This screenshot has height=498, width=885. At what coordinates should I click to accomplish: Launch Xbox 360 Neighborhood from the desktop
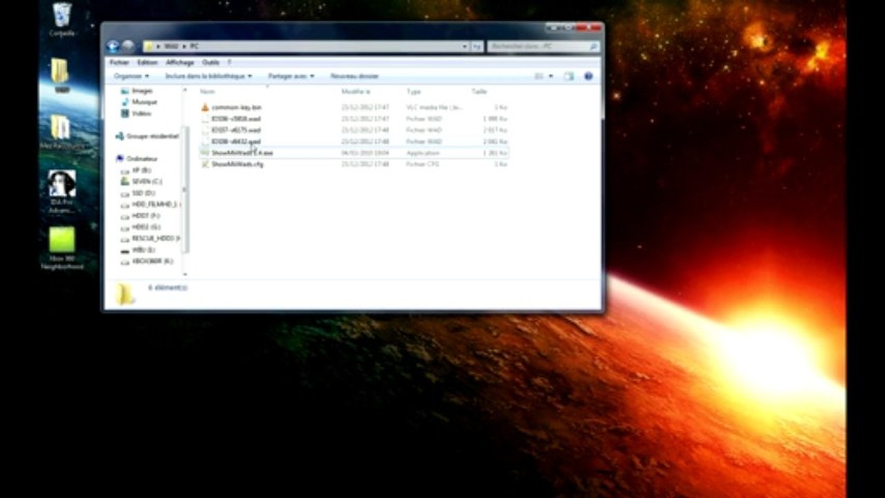62,248
